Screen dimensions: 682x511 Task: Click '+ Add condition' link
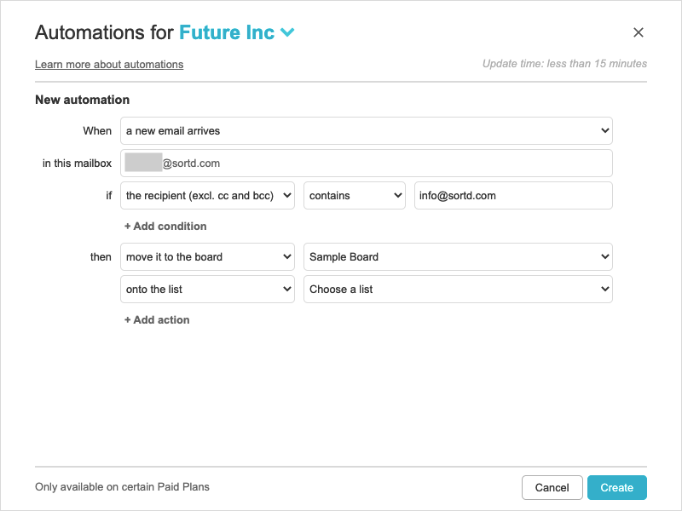(x=165, y=227)
